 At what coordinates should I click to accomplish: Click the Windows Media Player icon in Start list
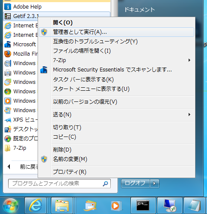(x=8, y=101)
